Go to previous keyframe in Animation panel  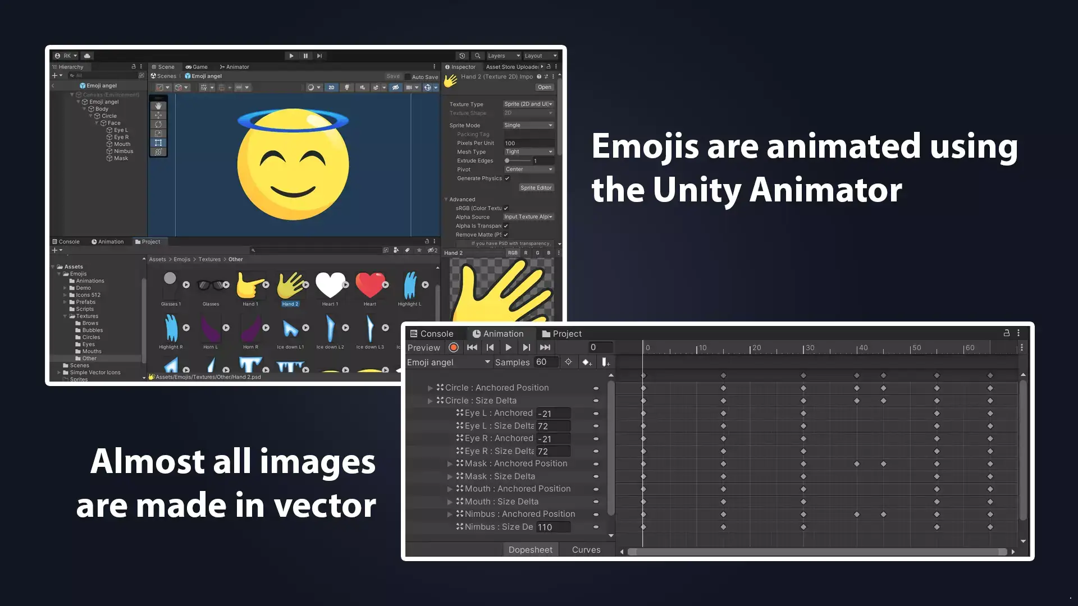point(490,348)
